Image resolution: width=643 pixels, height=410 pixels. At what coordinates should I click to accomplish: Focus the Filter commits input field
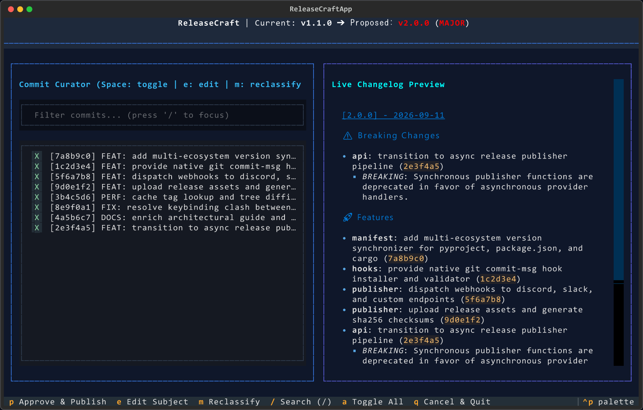[x=162, y=115]
